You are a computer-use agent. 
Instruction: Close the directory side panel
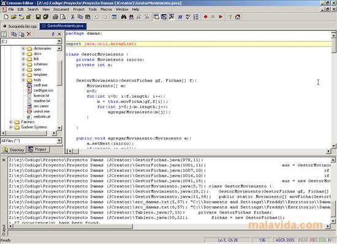point(59,34)
